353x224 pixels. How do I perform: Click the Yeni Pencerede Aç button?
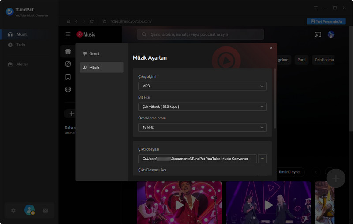pyautogui.click(x=326, y=21)
